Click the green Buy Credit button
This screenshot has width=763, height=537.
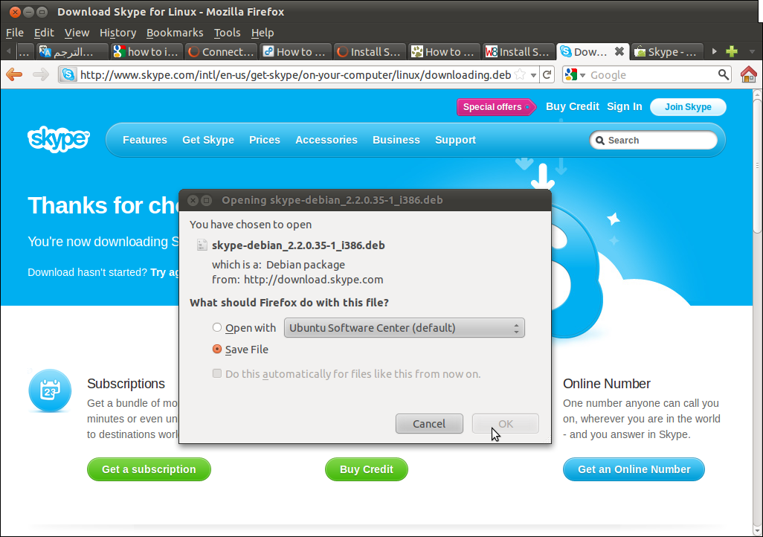pyautogui.click(x=367, y=469)
